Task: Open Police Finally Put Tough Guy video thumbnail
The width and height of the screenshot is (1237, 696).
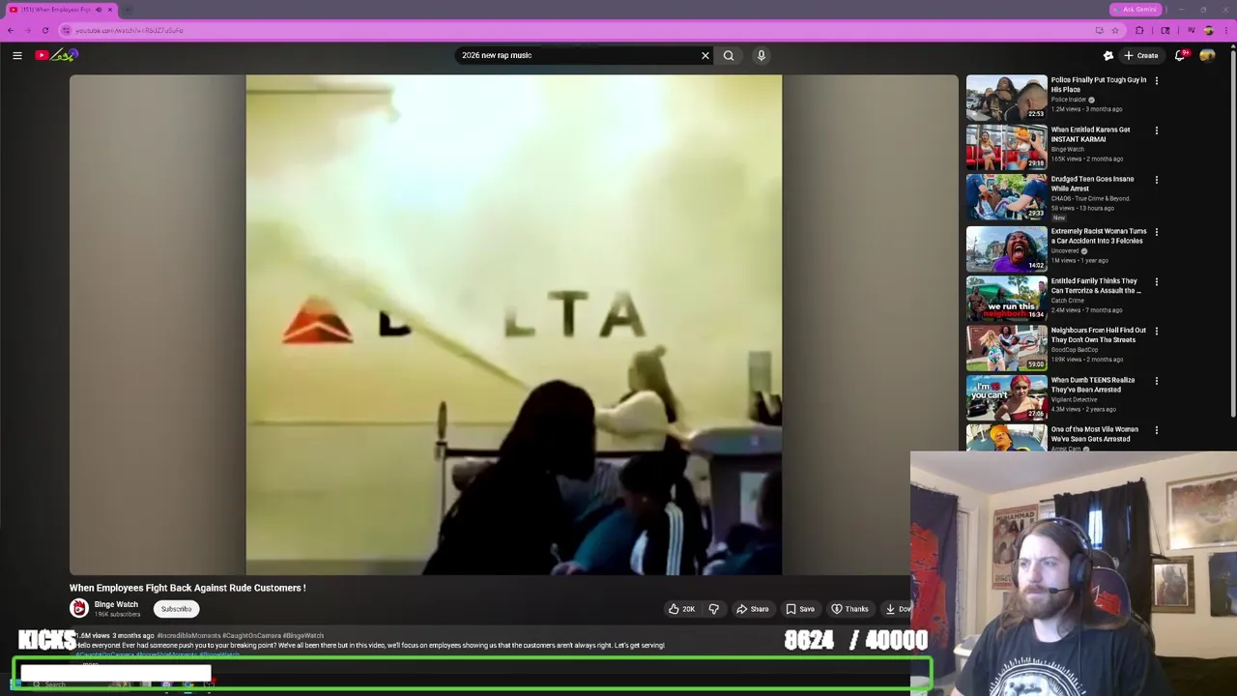Action: pos(1006,98)
